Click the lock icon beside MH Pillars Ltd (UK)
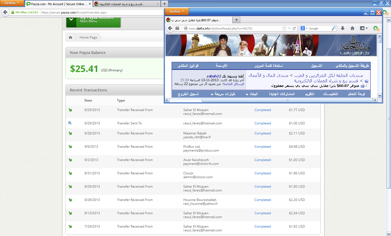The width and height of the screenshot is (391, 236). pos(13,12)
